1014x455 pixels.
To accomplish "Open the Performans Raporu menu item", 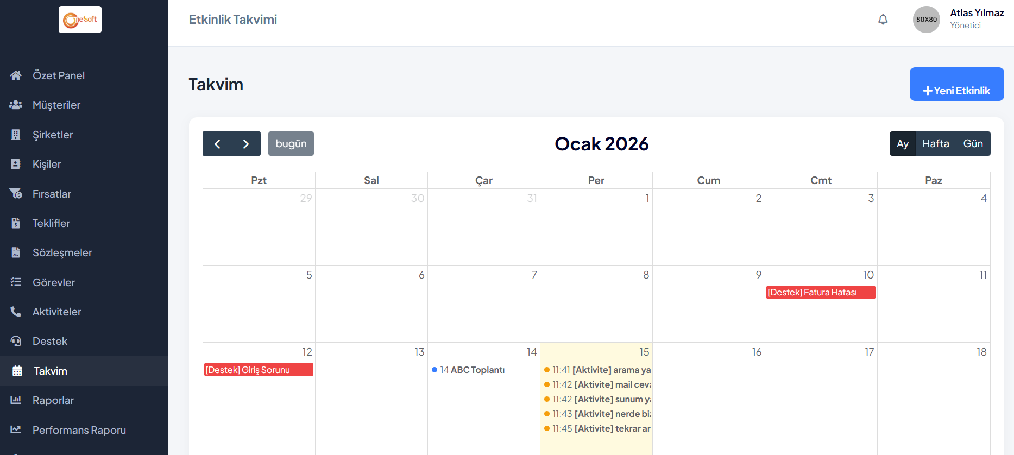I will tap(79, 430).
